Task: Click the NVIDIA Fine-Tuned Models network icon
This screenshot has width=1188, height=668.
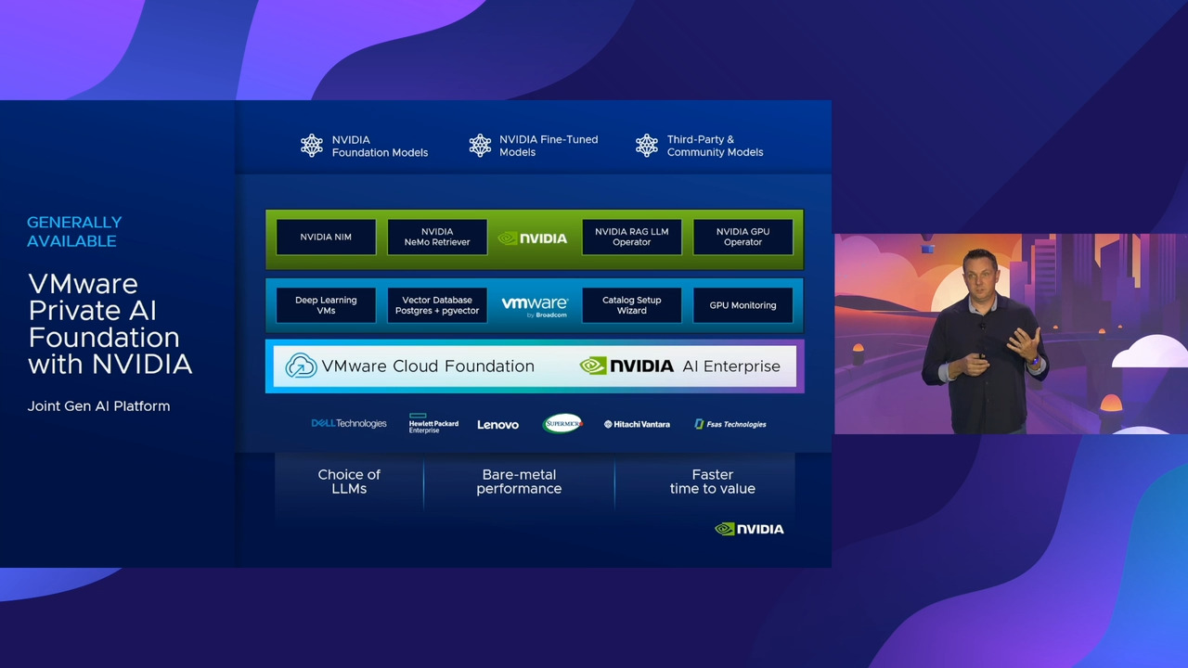Action: click(x=480, y=146)
